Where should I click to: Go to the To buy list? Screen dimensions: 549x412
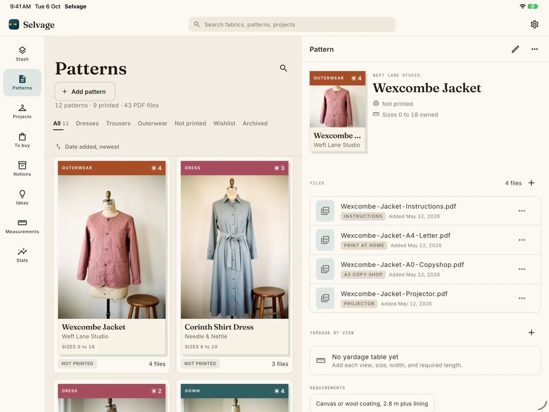tap(22, 140)
